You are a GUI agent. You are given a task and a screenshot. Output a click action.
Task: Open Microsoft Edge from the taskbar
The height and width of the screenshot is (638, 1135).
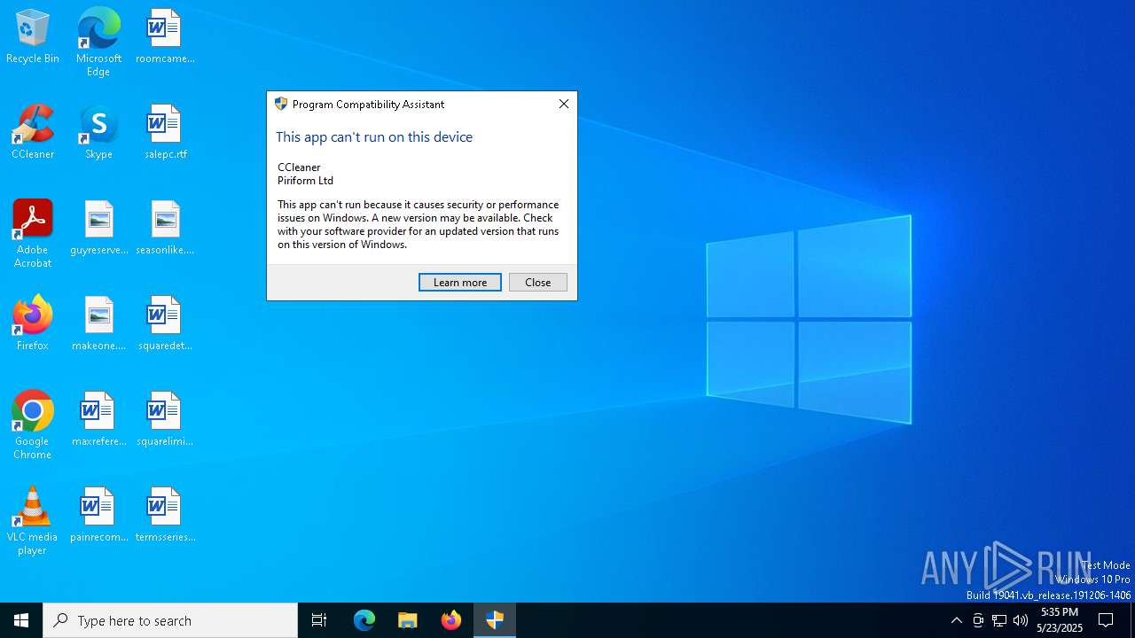[x=364, y=620]
